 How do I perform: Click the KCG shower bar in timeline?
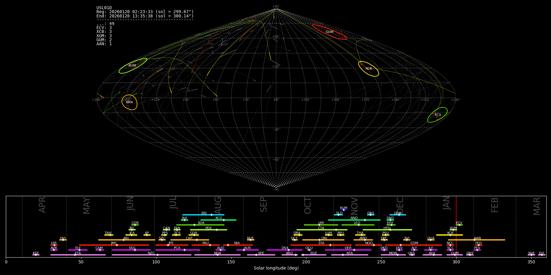tap(218, 220)
